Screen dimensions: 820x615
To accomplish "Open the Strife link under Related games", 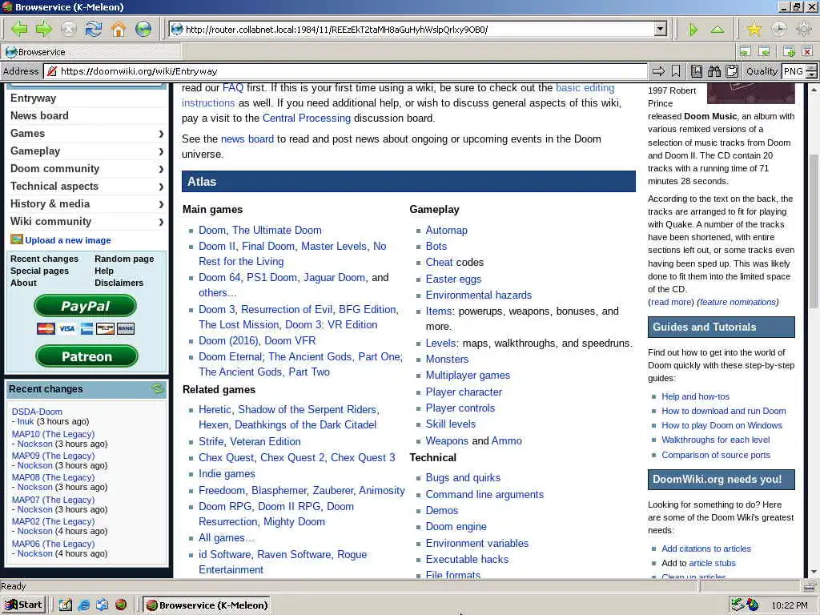I will 211,442.
